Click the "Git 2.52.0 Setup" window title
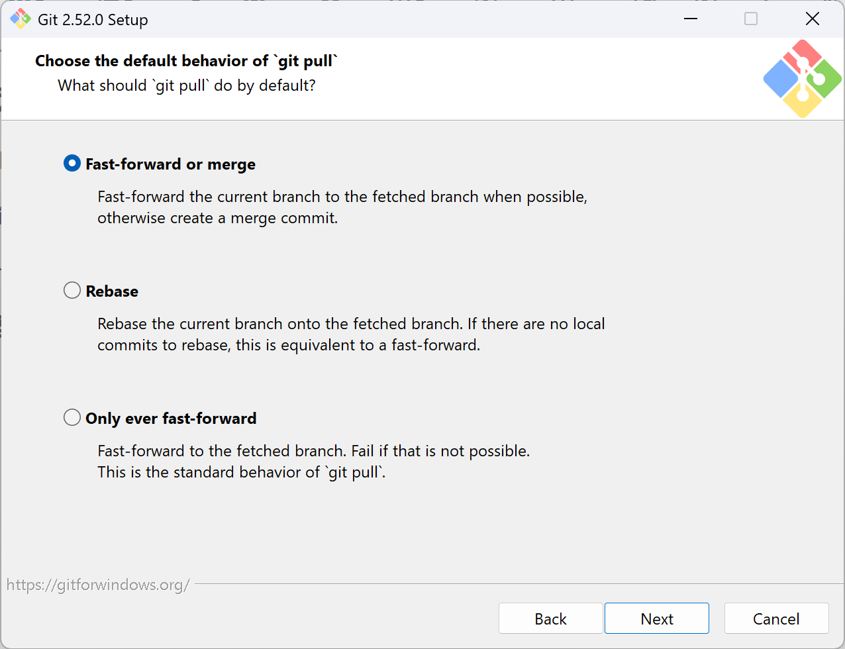845x649 pixels. coord(93,20)
